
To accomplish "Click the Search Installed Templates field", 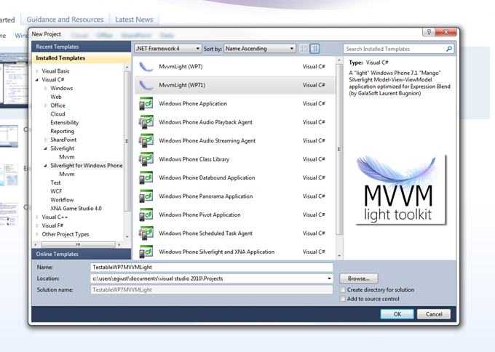I will coord(395,49).
